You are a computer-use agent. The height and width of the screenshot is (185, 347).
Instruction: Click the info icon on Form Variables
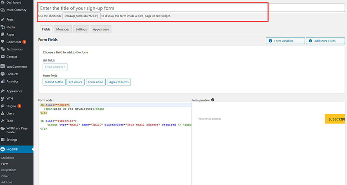tap(271, 41)
